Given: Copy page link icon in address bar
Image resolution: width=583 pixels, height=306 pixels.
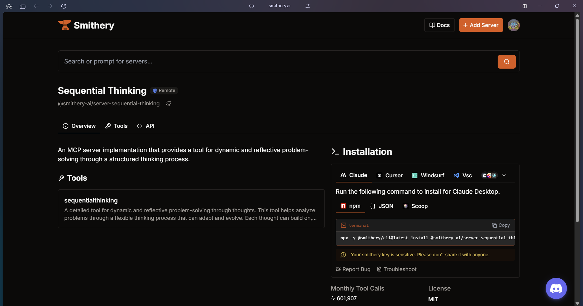Looking at the screenshot, I should coord(251,6).
